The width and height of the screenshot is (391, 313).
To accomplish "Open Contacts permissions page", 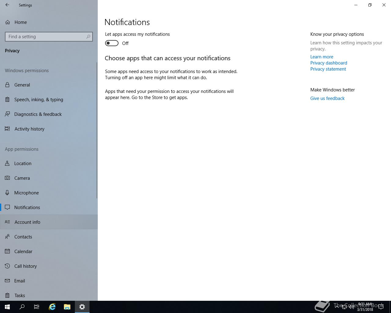I will pos(49,237).
